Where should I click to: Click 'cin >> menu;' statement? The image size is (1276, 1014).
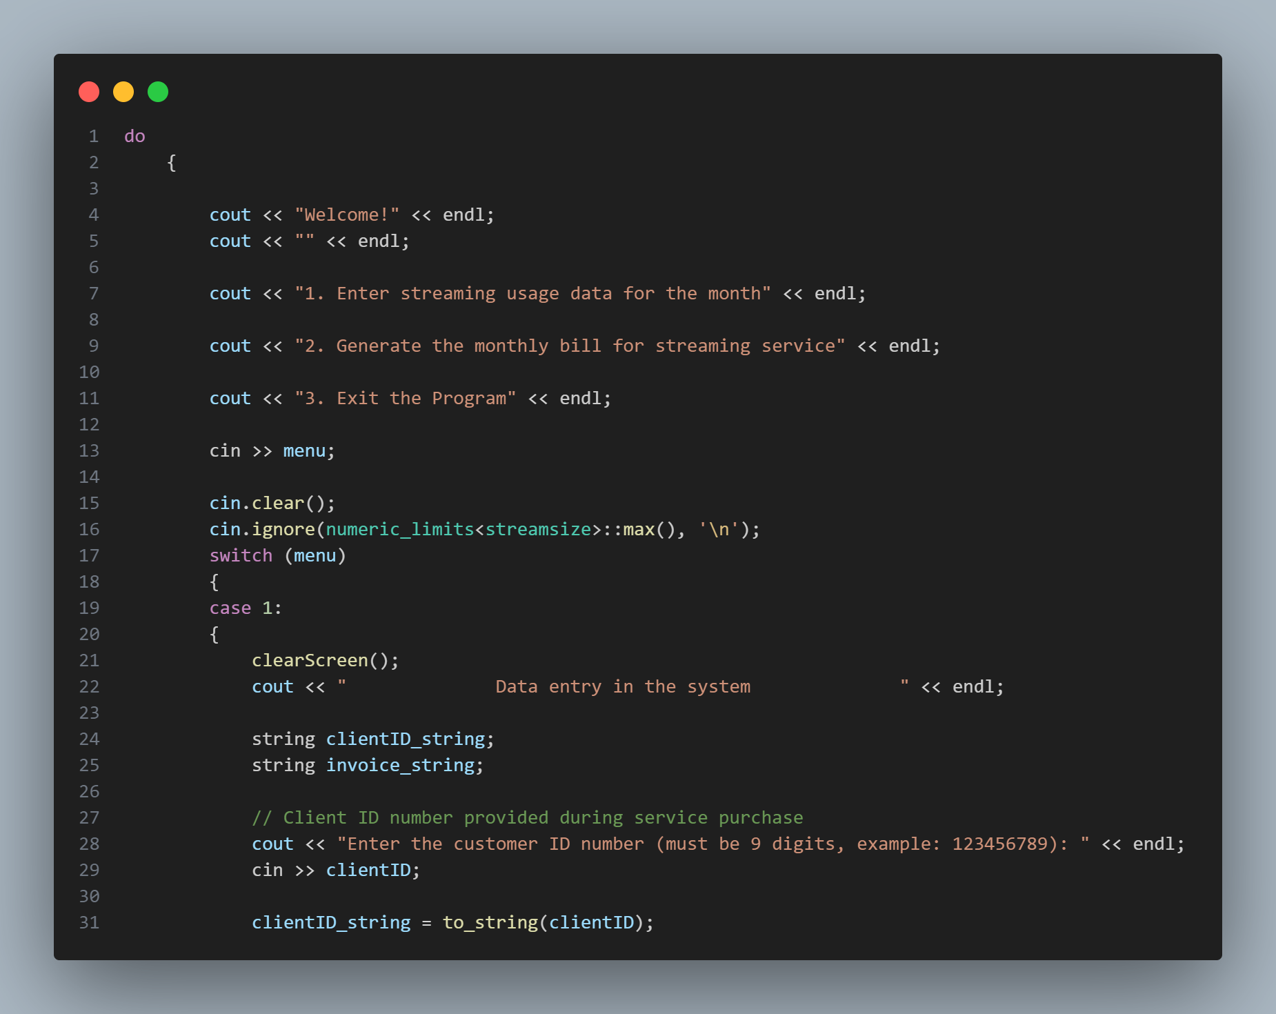pyautogui.click(x=272, y=451)
